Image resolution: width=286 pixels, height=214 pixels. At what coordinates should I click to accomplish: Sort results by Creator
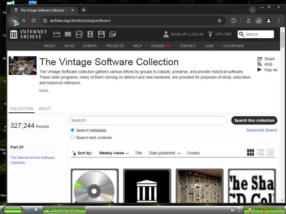click(x=193, y=153)
